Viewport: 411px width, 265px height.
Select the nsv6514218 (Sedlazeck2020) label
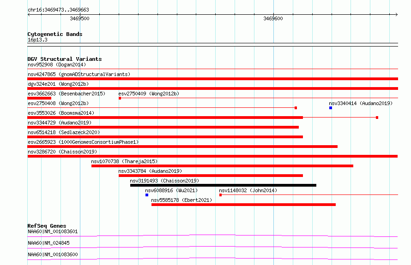(64, 132)
